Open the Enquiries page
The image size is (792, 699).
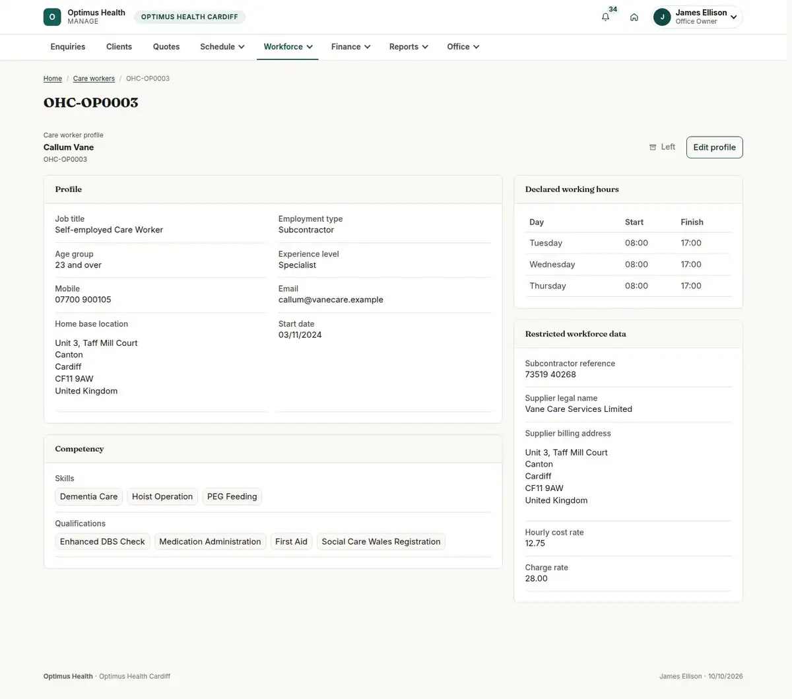68,47
